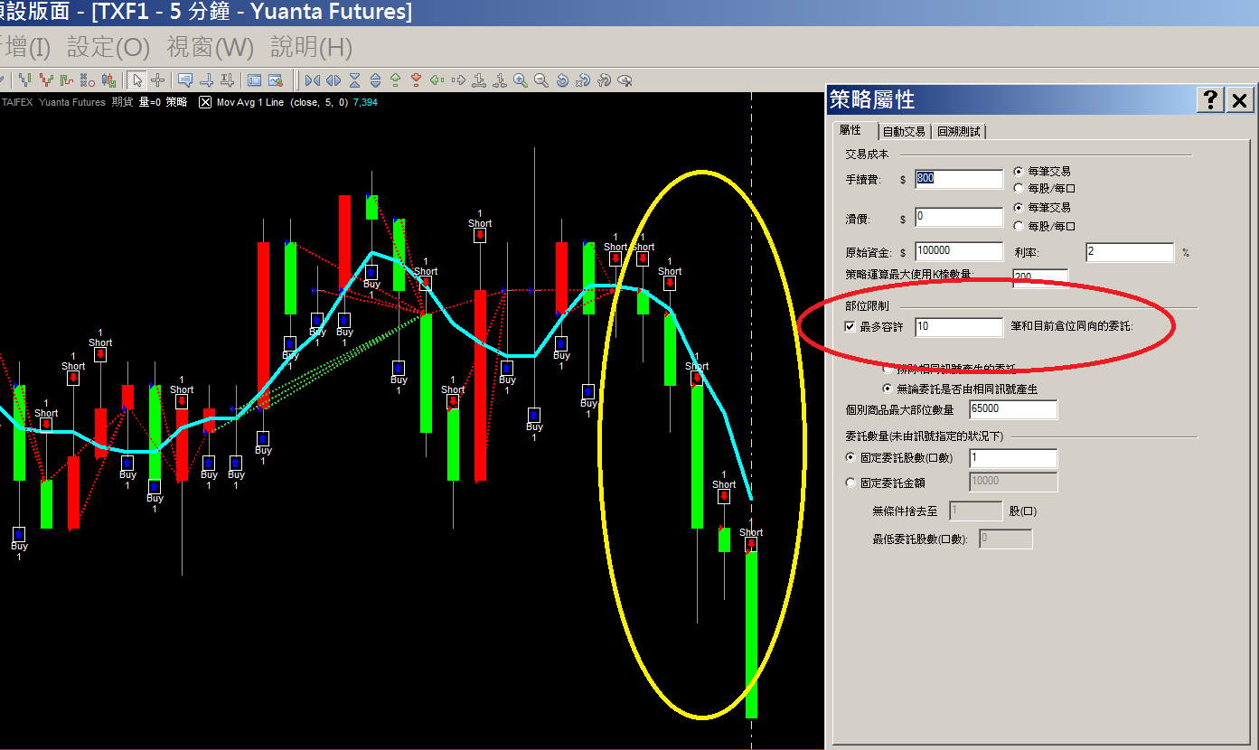
Task: Select 無論委託是否由相同訊號產生 radio
Action: (x=888, y=389)
